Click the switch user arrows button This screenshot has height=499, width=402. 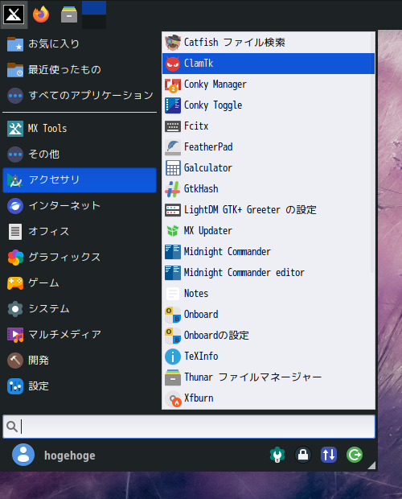pyautogui.click(x=329, y=455)
